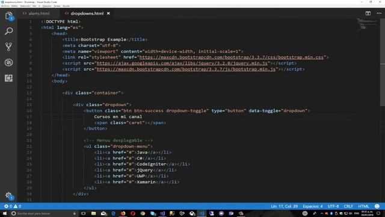Open Opera from the taskbar
The width and height of the screenshot is (385, 217).
tap(133, 213)
